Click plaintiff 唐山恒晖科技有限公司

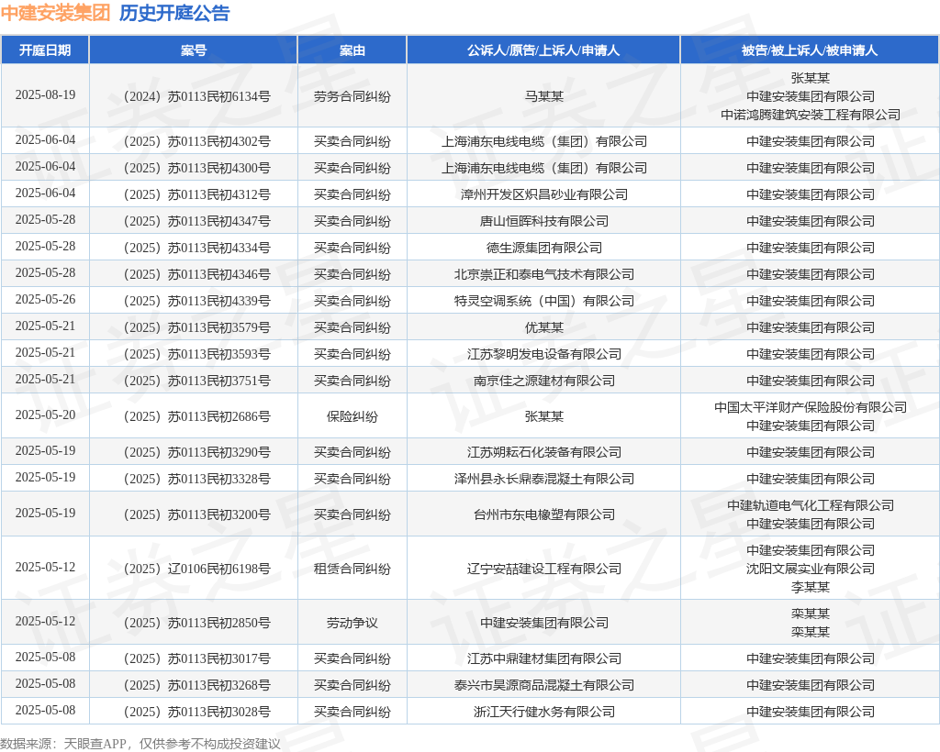tap(543, 221)
